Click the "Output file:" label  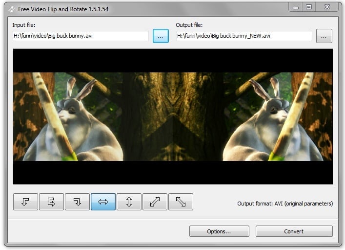point(189,25)
